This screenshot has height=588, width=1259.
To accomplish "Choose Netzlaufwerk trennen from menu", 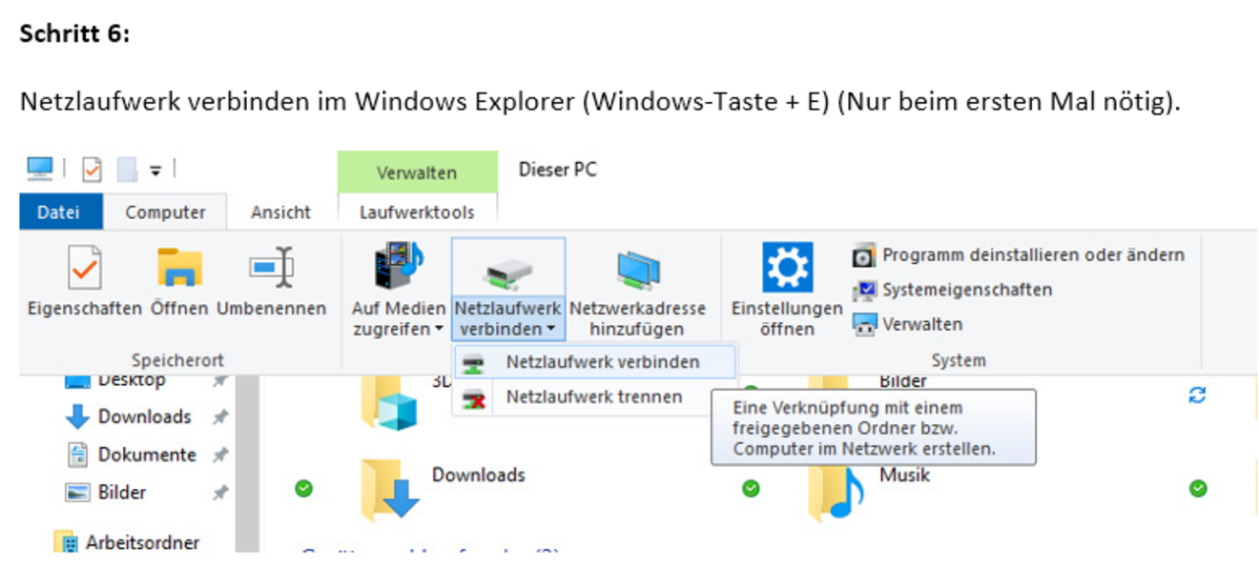I will tap(593, 396).
